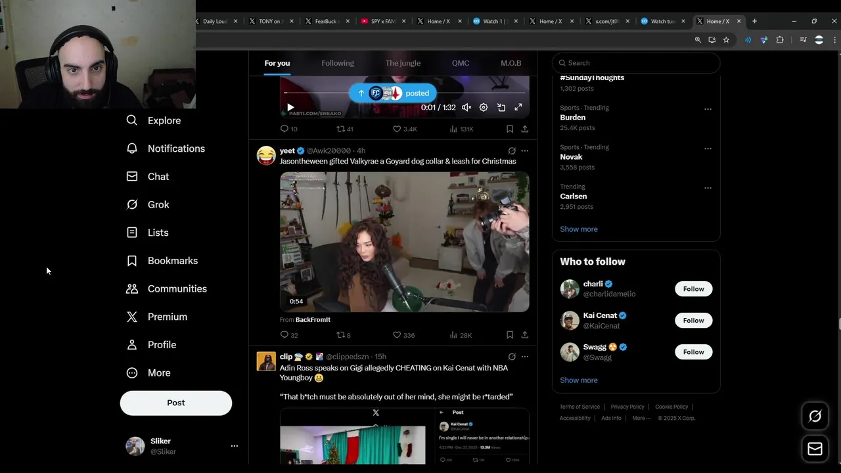
Task: Open a new browser tab
Action: (x=754, y=21)
